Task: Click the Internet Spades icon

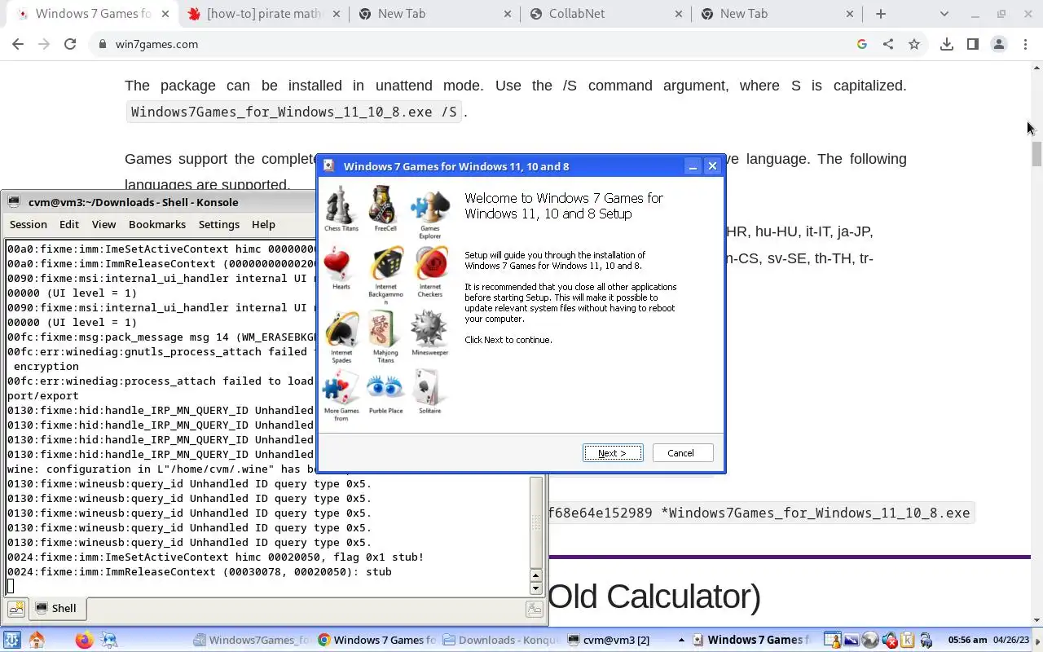Action: point(341,329)
